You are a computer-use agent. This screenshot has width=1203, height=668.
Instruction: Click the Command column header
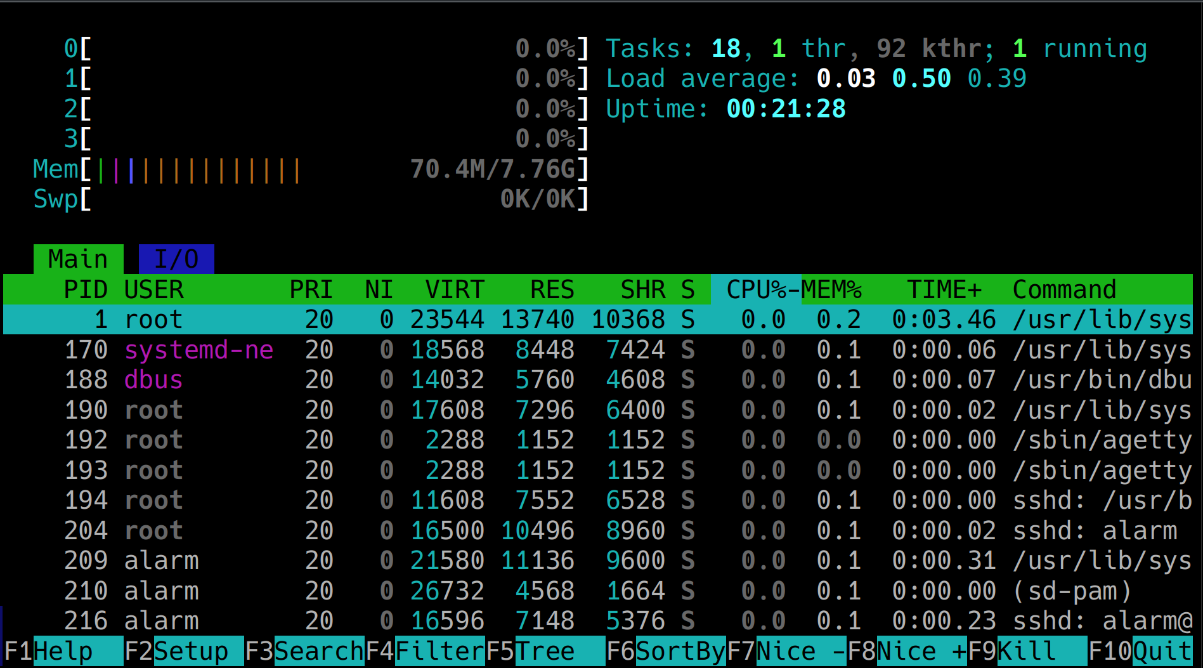[x=1065, y=289]
